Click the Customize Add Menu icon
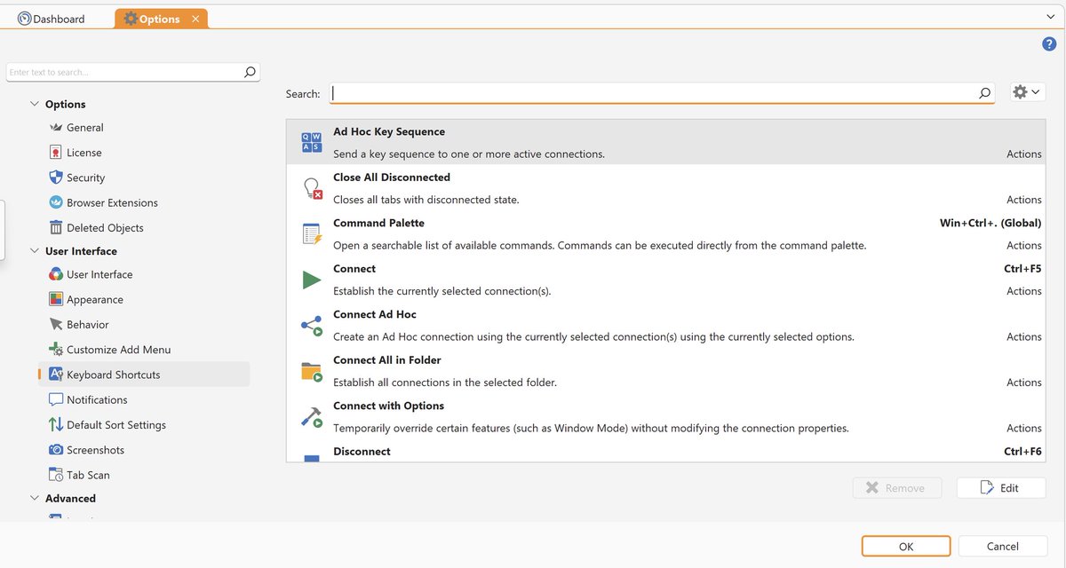The image size is (1066, 568). [x=56, y=350]
